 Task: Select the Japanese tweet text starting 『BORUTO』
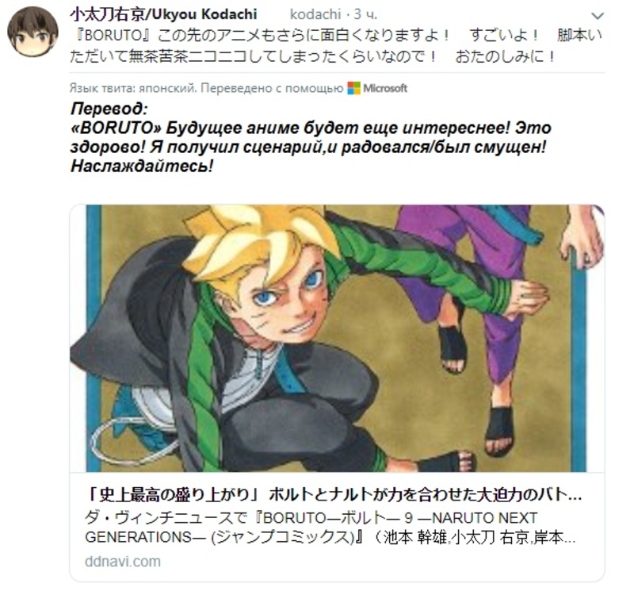(x=336, y=46)
